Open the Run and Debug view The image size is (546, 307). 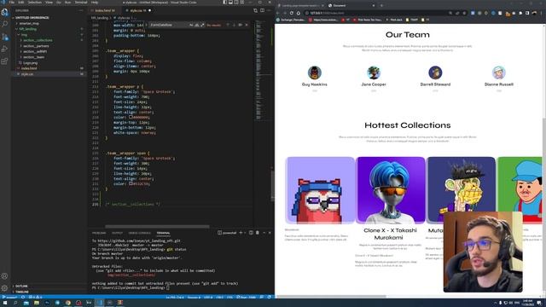point(4,49)
